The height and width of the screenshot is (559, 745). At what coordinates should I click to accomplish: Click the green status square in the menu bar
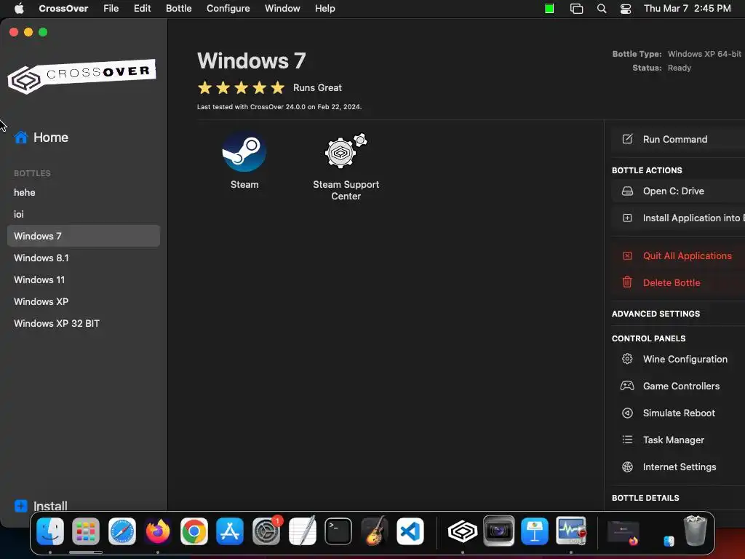(549, 9)
